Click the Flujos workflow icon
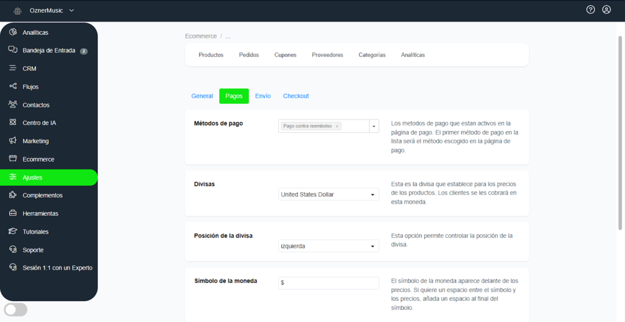This screenshot has height=322, width=625. point(13,87)
